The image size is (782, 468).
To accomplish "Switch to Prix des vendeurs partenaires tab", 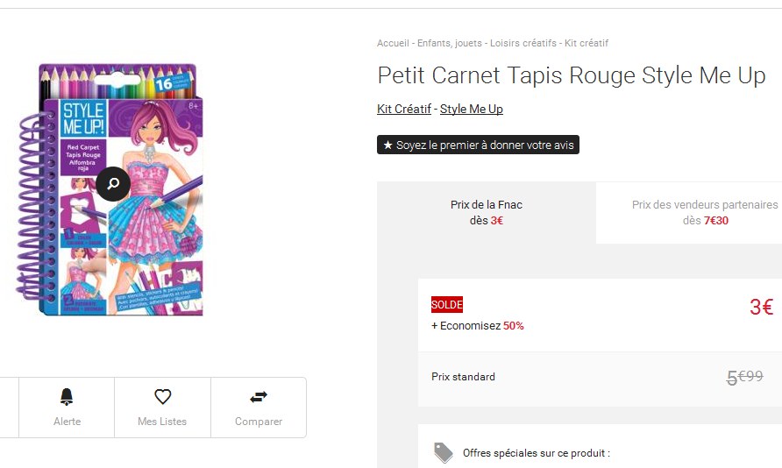I will tap(705, 212).
